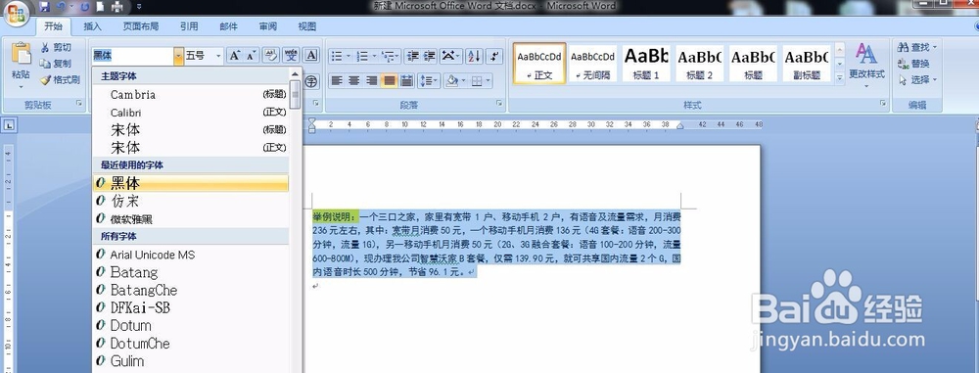Open the font size 五号 dropdown
Screen dimensions: 979x373
pyautogui.click(x=218, y=56)
